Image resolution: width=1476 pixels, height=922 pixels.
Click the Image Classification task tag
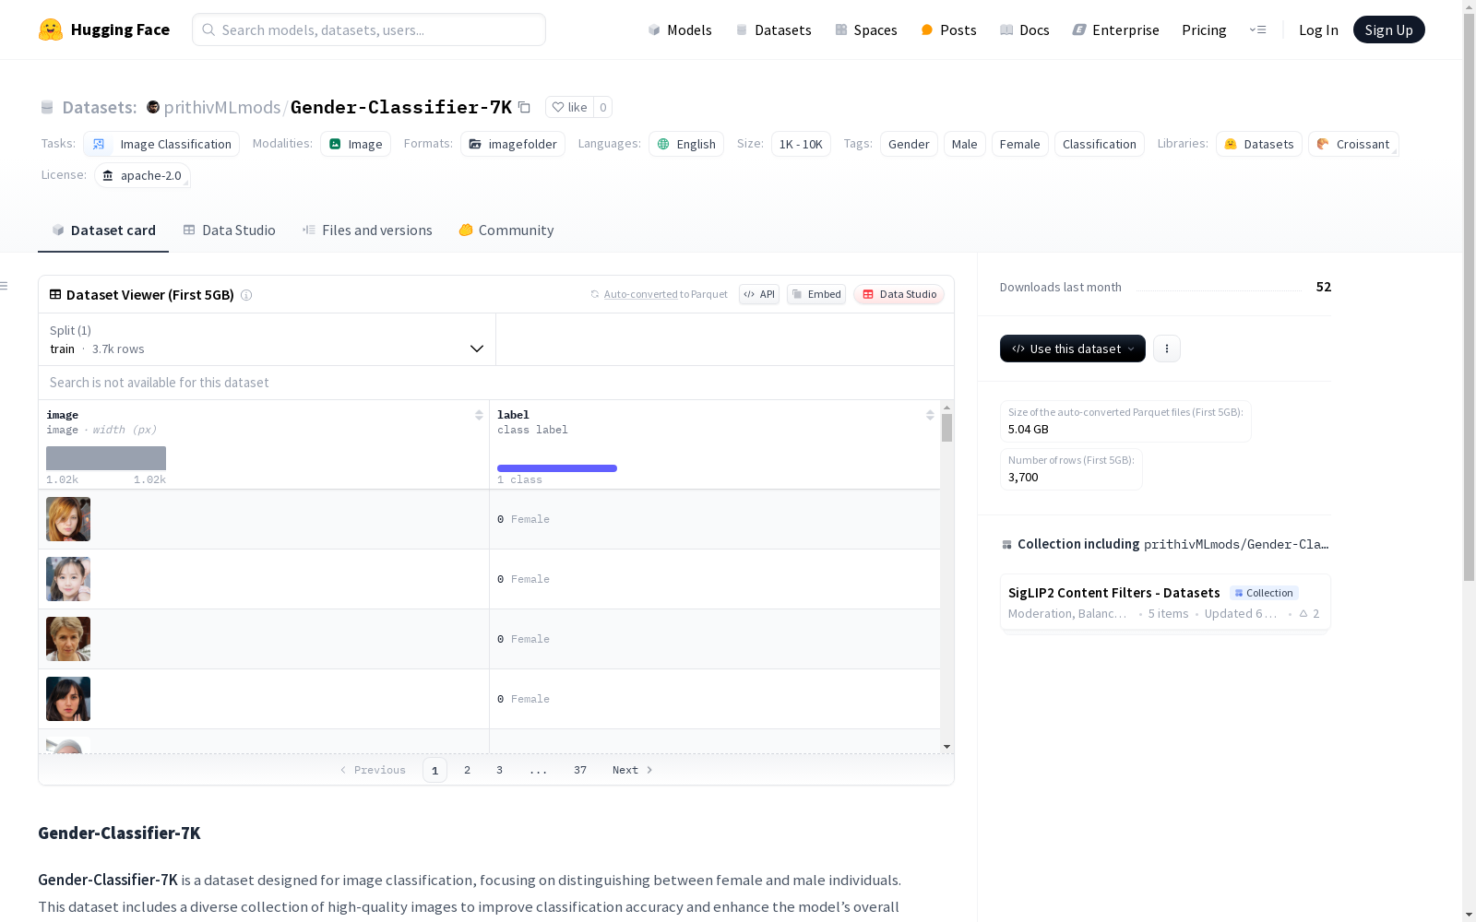pos(161,144)
